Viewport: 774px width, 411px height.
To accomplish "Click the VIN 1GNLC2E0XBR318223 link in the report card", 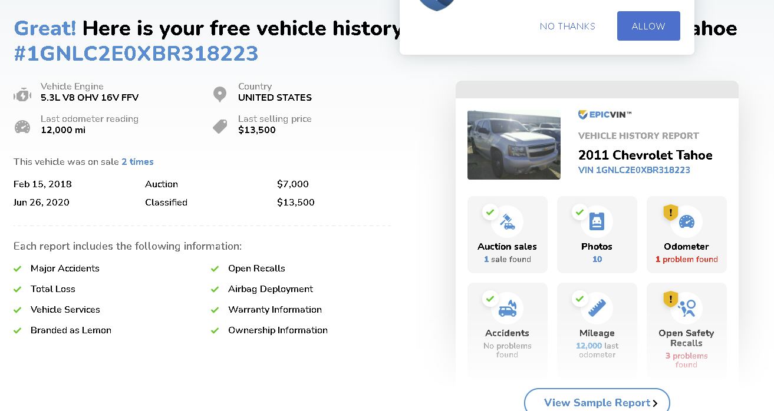I will (x=634, y=170).
